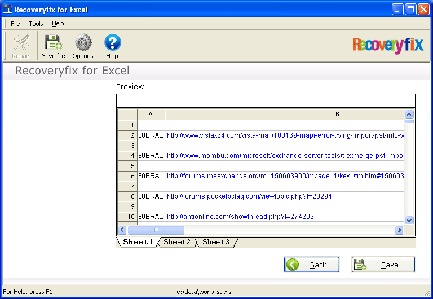Click vertical scrollbar down arrow
The image size is (433, 299).
coord(409,220)
